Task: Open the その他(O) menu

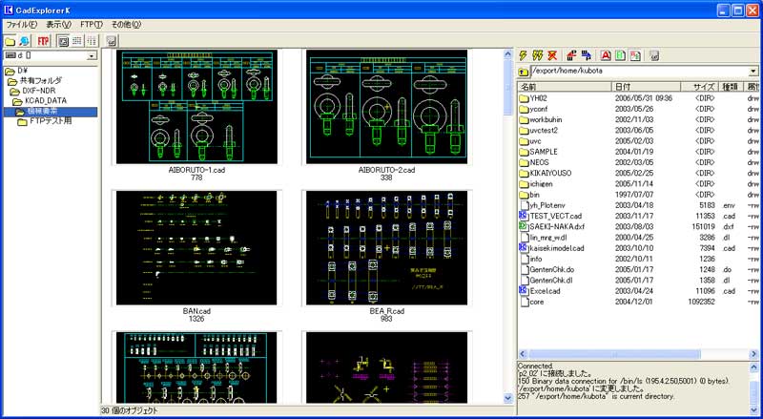Action: tap(126, 25)
